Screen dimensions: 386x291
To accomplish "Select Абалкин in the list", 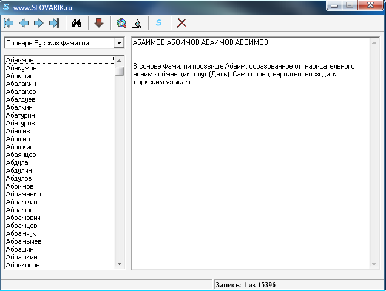I will click(x=59, y=107).
